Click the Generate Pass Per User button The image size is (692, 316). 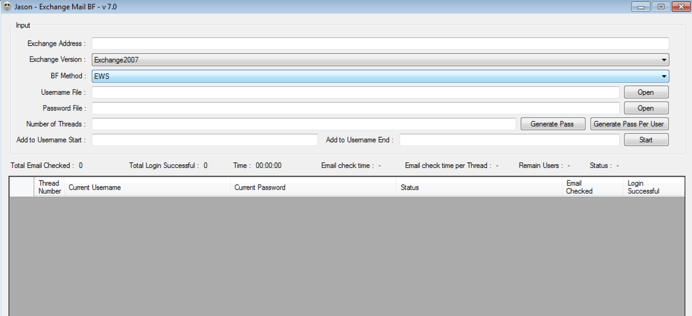pyautogui.click(x=629, y=124)
